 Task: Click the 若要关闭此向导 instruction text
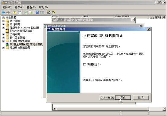(x=103, y=80)
